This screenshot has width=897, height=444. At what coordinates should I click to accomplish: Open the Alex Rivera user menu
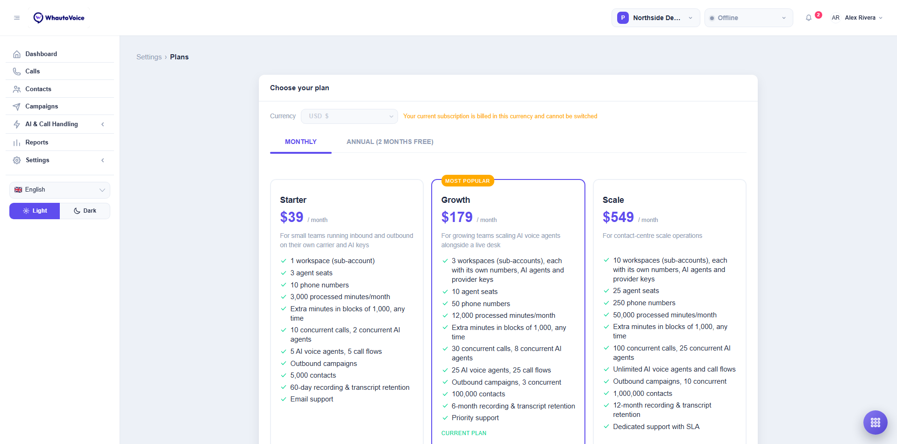(x=857, y=18)
